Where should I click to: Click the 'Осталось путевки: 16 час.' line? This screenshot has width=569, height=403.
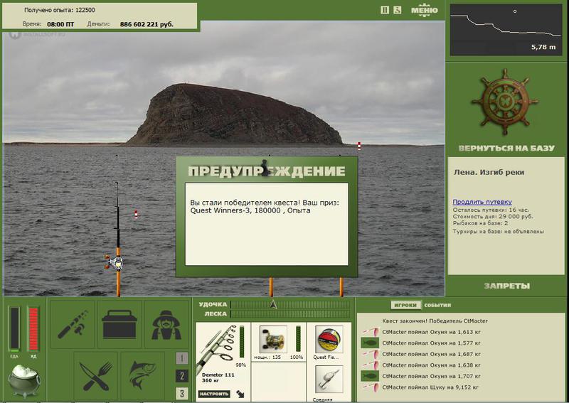491,210
